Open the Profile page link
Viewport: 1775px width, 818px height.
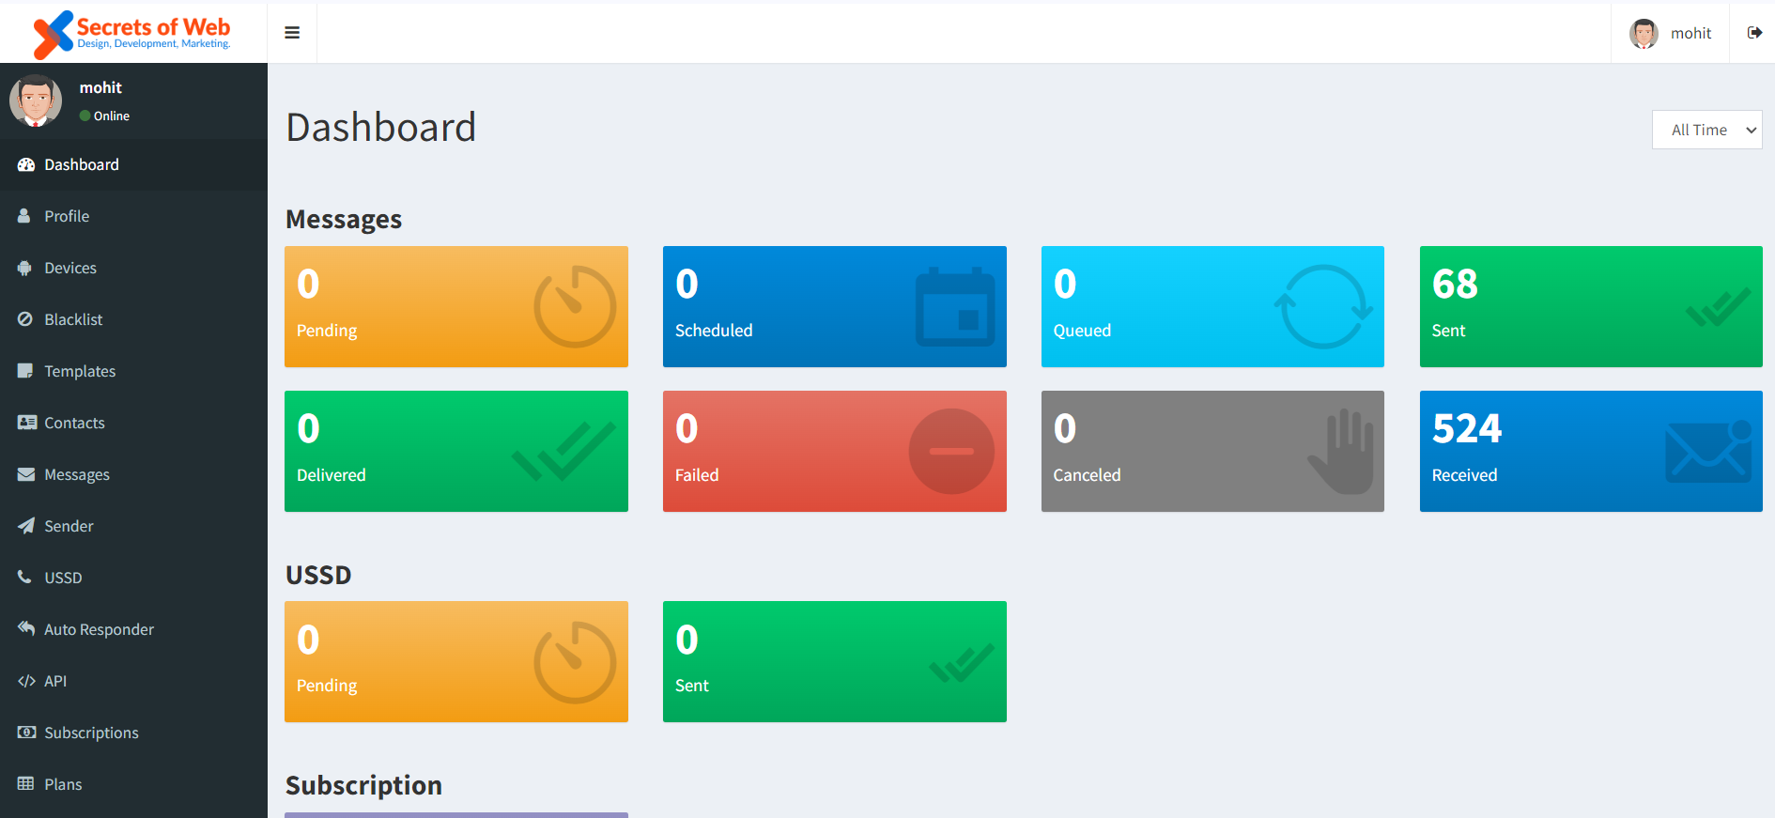67,216
